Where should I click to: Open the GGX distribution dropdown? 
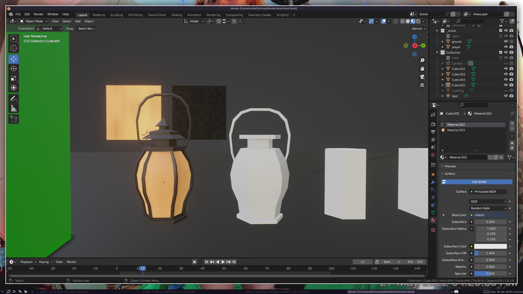coord(488,201)
